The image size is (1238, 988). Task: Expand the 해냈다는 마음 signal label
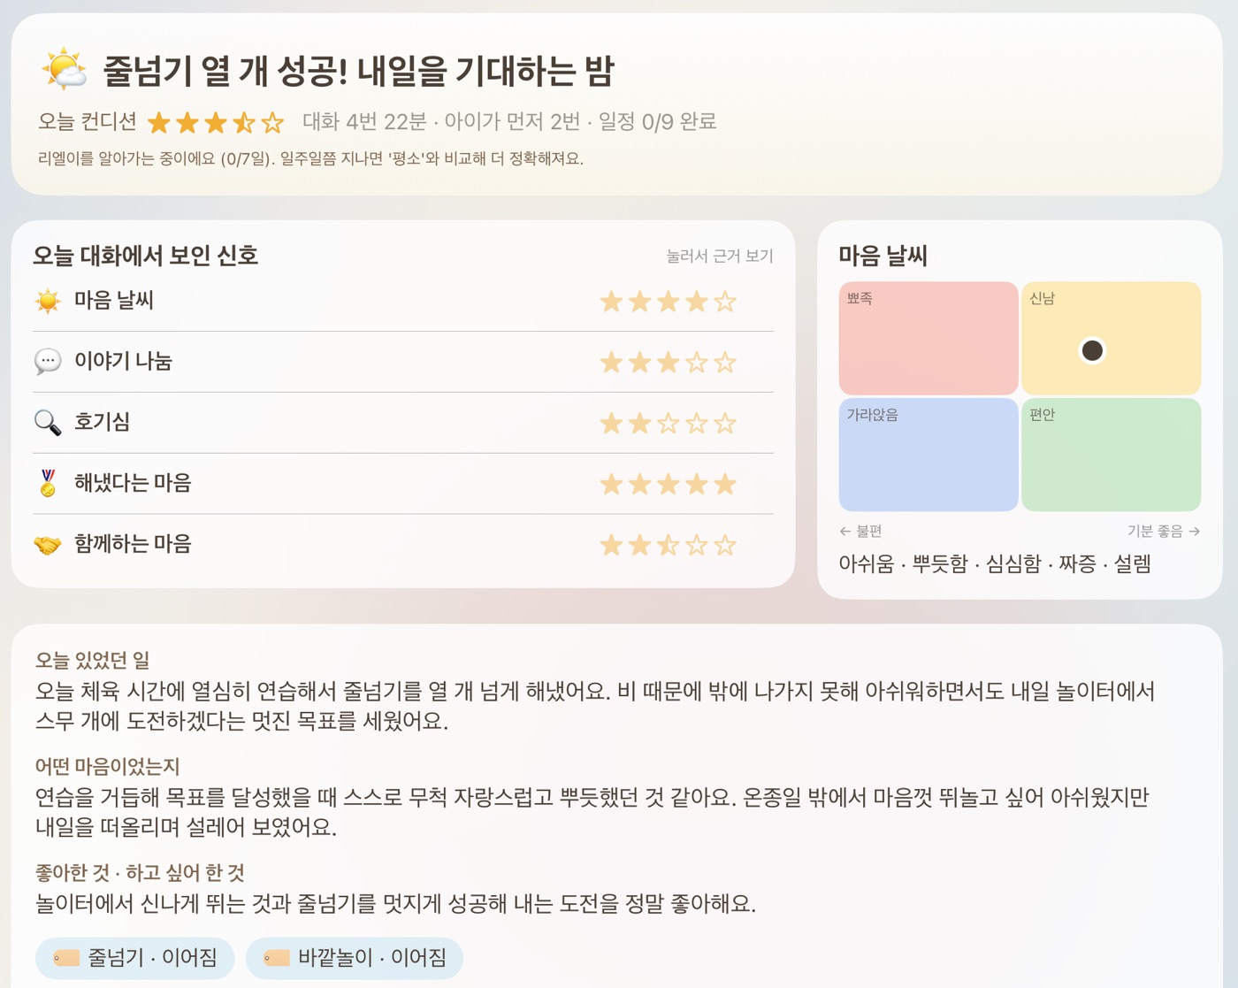click(x=133, y=483)
